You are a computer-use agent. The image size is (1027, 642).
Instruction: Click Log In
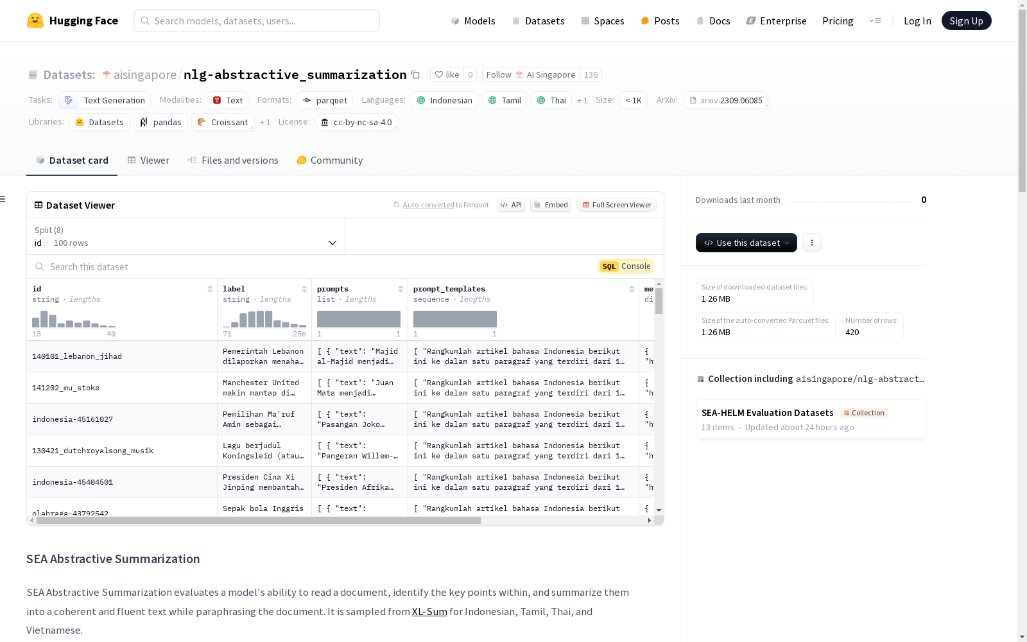[x=917, y=21]
